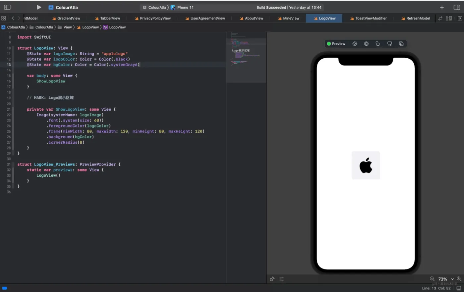Switch to the PrivacyPolicyView tab
This screenshot has width=464, height=292.
tap(152, 18)
